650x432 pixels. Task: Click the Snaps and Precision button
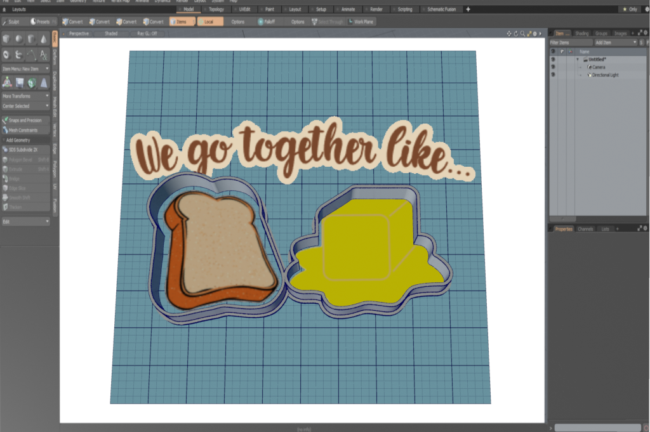pos(25,120)
